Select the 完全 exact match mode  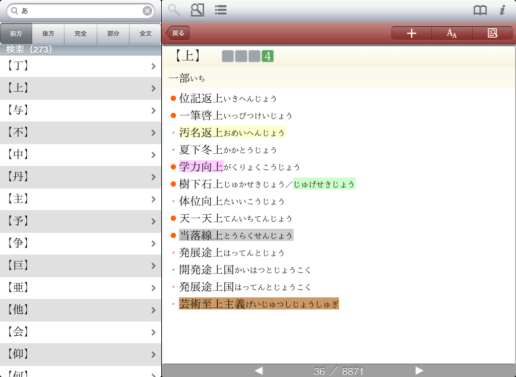[x=81, y=34]
